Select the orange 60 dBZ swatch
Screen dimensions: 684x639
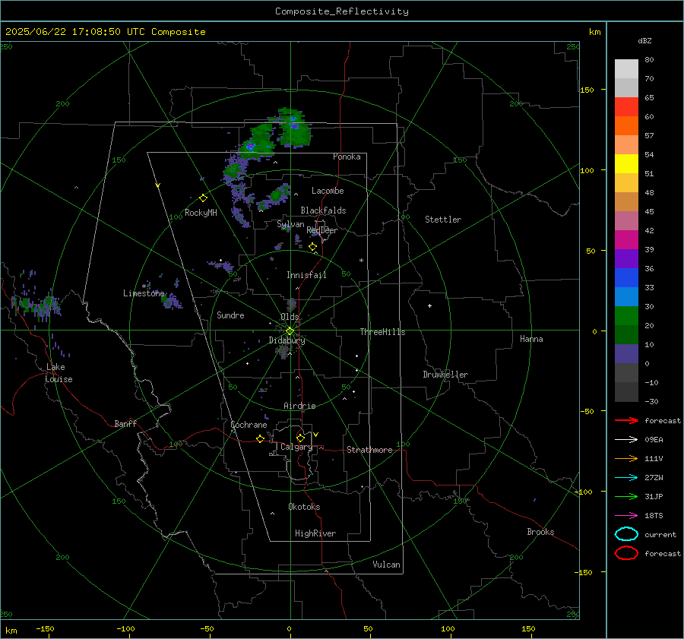point(626,125)
